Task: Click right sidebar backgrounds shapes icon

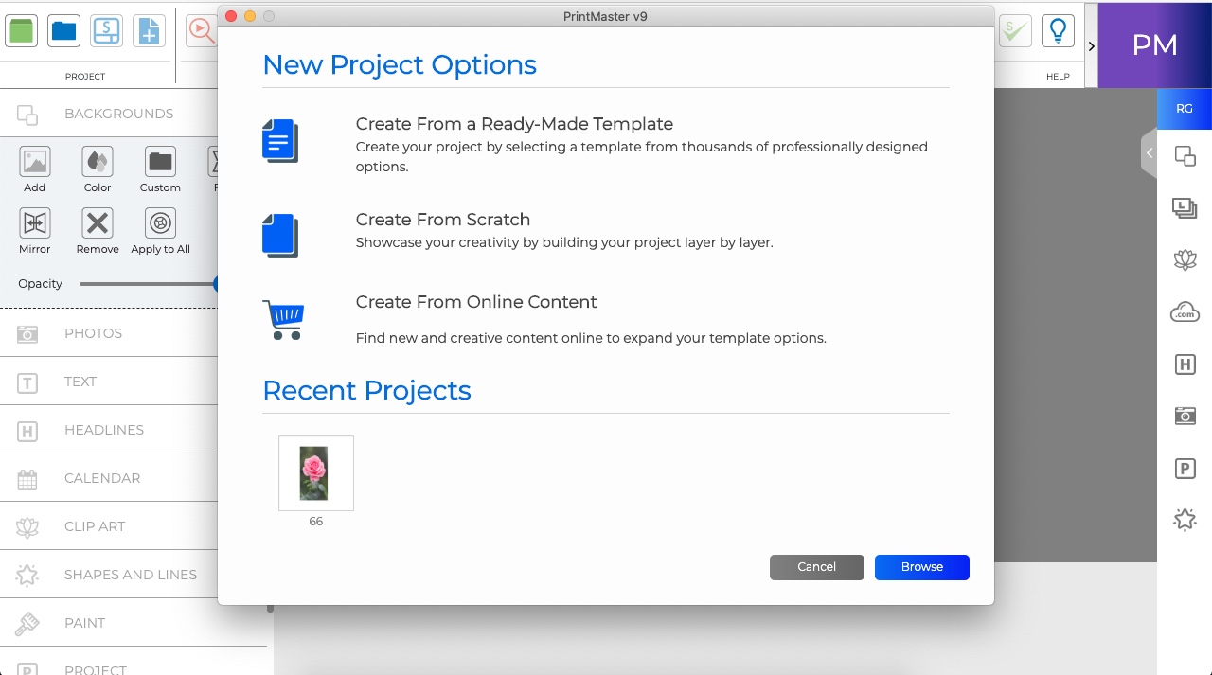Action: [1185, 156]
